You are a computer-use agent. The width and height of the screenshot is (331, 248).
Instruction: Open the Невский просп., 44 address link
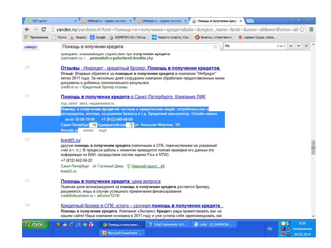[148, 166]
